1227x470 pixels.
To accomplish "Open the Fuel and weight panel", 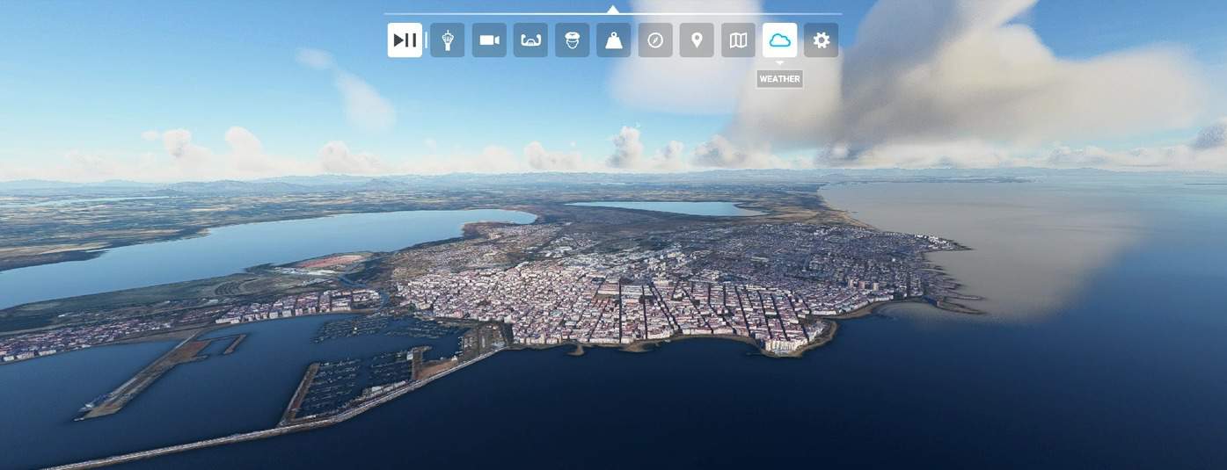I will coord(613,40).
